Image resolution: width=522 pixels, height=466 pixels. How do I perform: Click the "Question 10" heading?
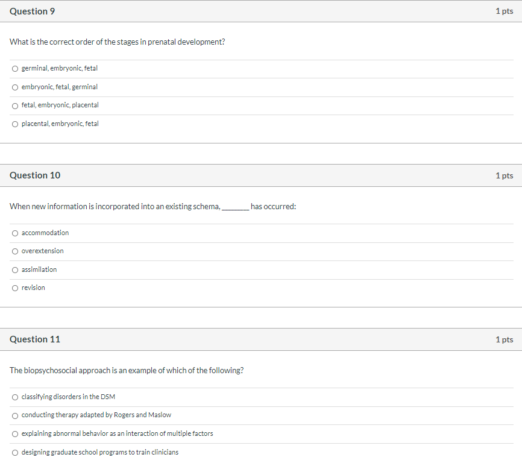(35, 175)
